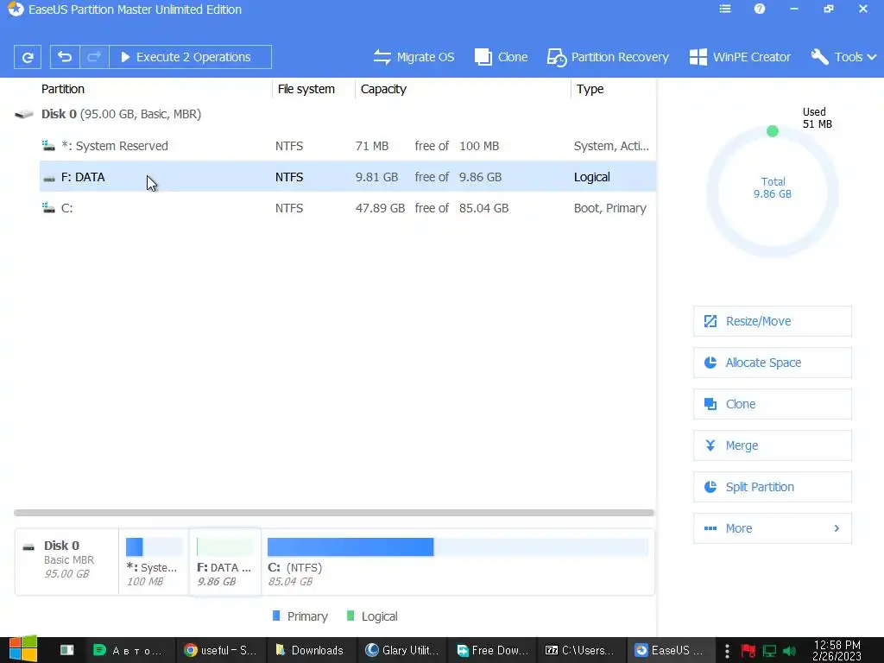Click the green used-space marker on donut chart

(x=773, y=131)
